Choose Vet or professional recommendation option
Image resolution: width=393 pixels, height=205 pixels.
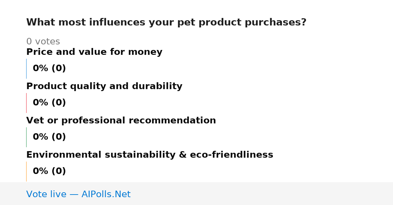pos(121,121)
